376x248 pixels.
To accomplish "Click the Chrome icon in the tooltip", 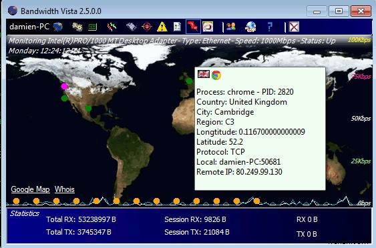I will click(x=216, y=75).
